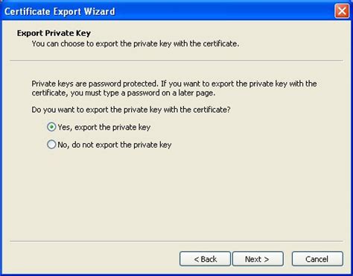Continue with the 'Next >' button
This screenshot has height=276, width=353.
(x=258, y=259)
